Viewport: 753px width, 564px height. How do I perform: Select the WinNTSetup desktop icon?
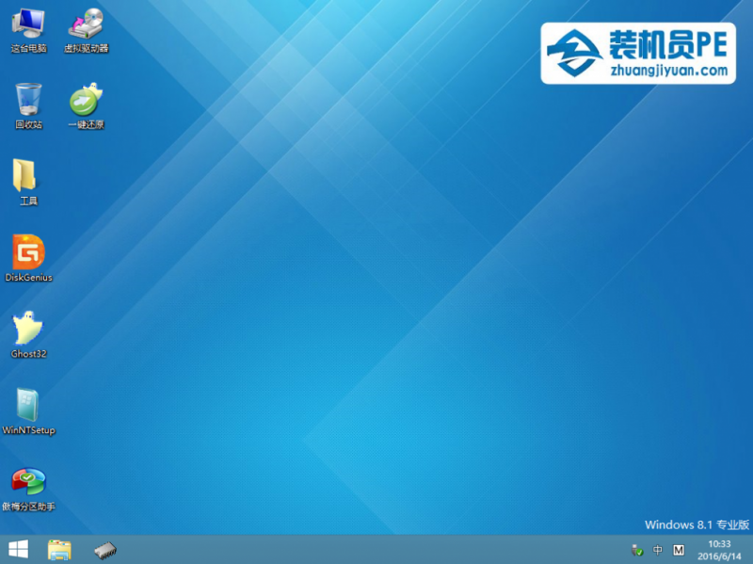28,409
